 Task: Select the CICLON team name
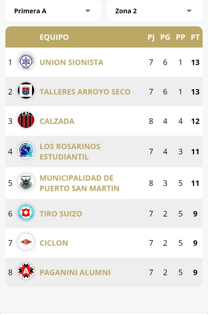pyautogui.click(x=54, y=243)
